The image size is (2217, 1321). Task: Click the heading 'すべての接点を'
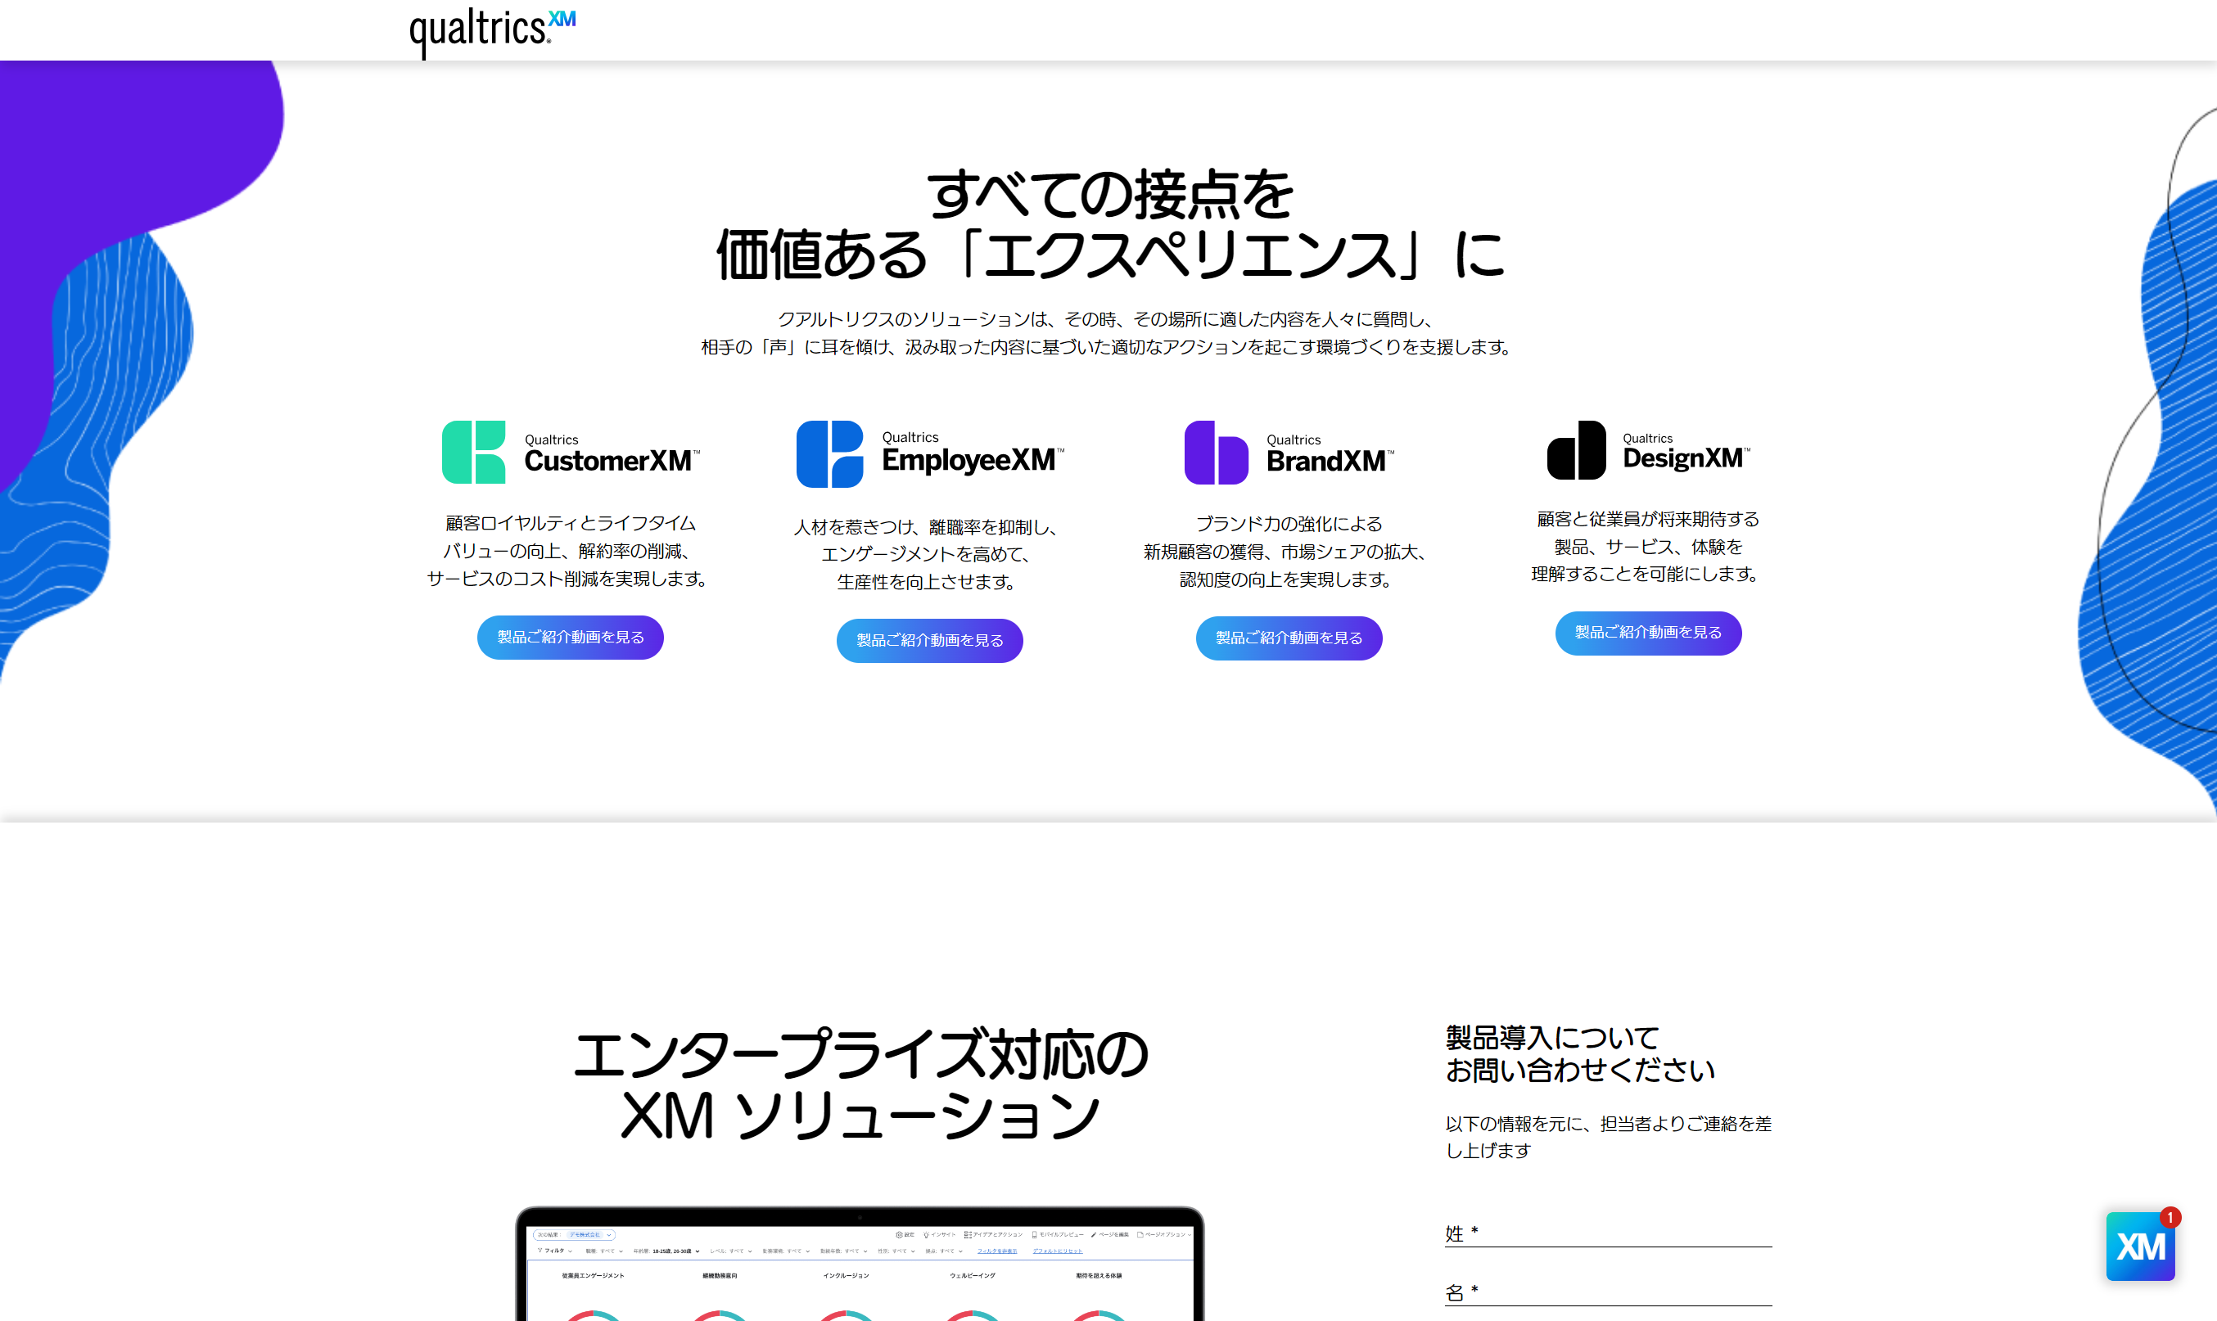click(x=1109, y=194)
